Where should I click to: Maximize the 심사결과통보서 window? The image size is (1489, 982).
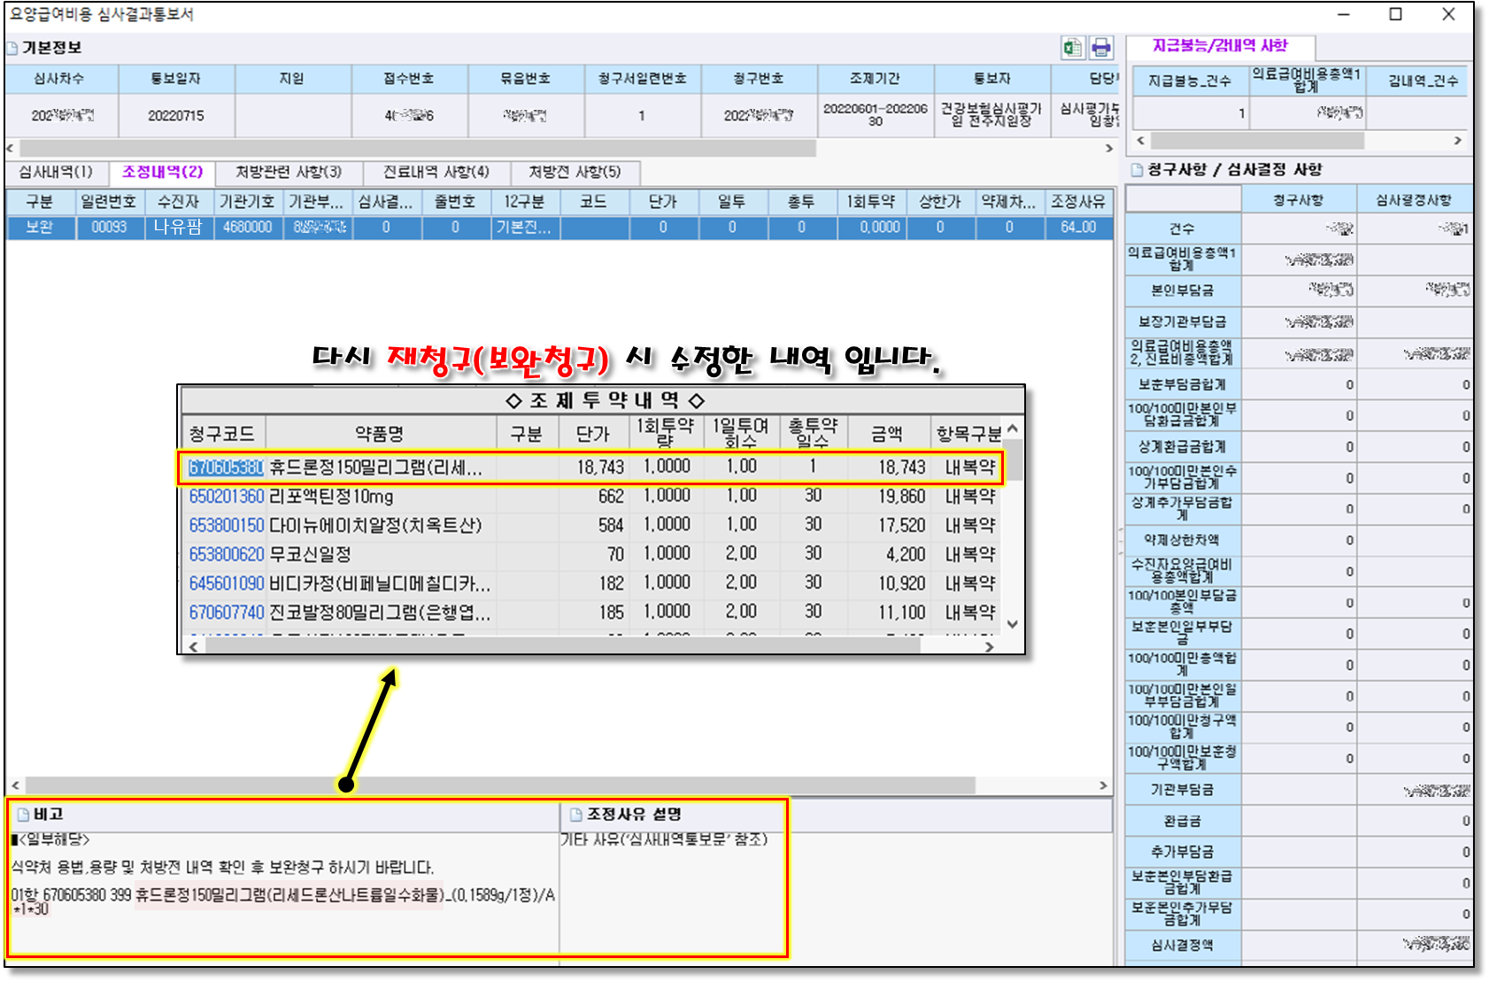pyautogui.click(x=1396, y=14)
